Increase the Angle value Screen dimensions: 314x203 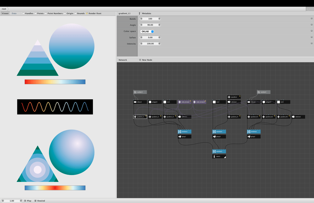[x=160, y=25]
